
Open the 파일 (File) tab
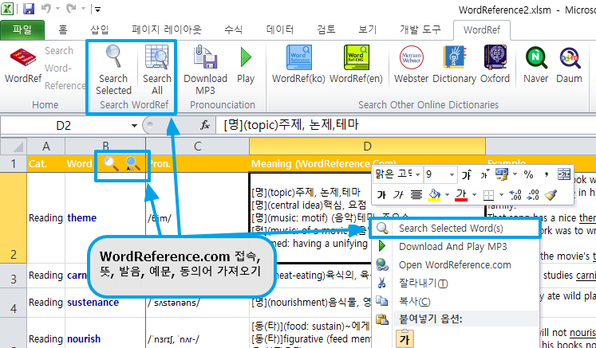(x=22, y=29)
